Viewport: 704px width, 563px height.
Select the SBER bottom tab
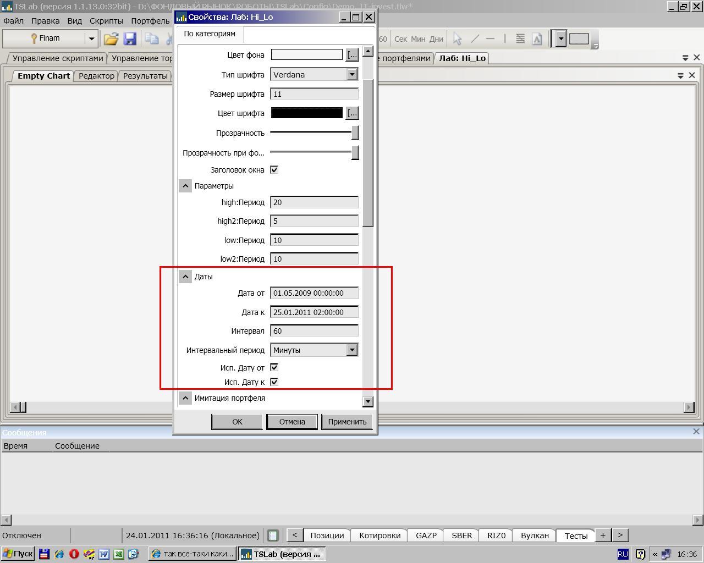462,536
